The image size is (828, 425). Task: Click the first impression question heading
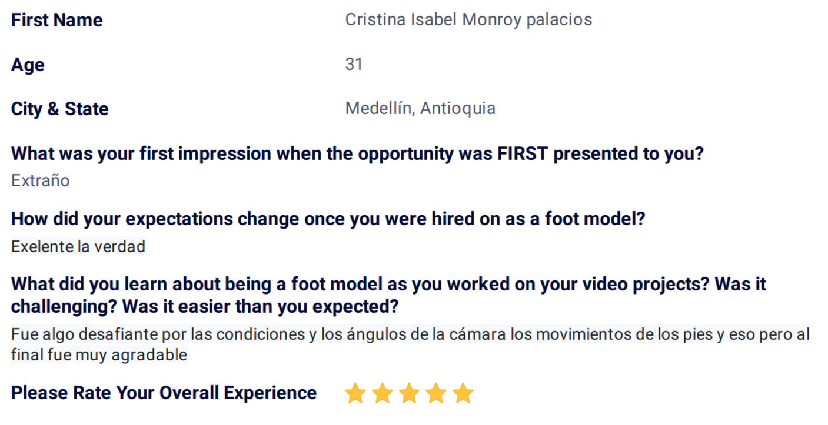coord(357,154)
